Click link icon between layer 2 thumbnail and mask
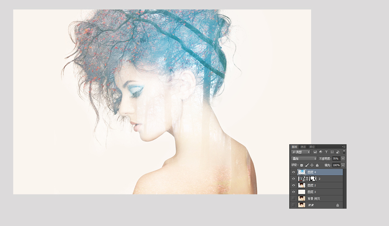 pos(307,178)
